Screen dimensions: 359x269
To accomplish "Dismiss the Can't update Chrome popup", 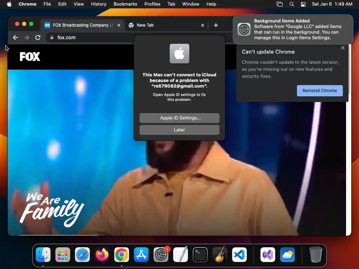I will tap(343, 48).
